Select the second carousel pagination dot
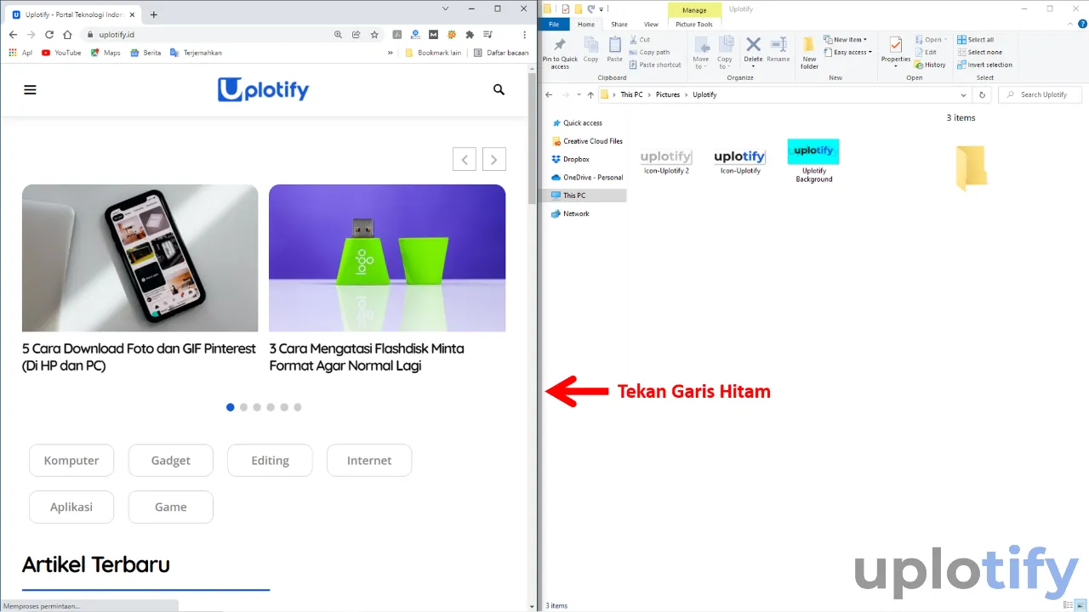Viewport: 1089px width, 612px height. tap(243, 407)
